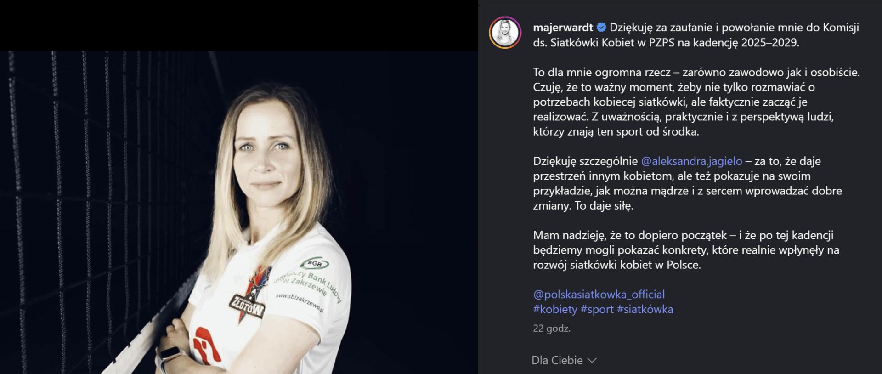Click the black bar above the photo
Viewport: 882px width, 374px height.
point(239,25)
